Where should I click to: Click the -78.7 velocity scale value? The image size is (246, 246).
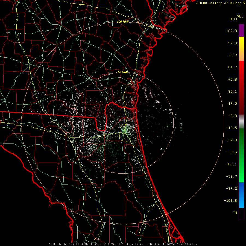coord(232,177)
